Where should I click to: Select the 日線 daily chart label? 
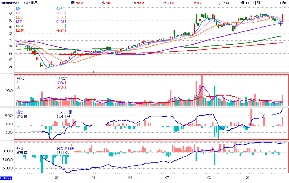pyautogui.click(x=283, y=3)
